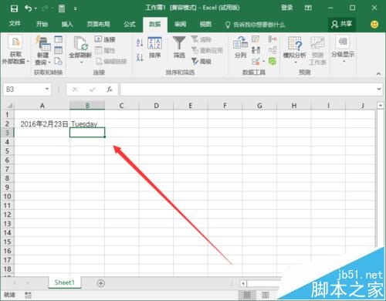Collapse the ribbon with the chevron

point(378,73)
